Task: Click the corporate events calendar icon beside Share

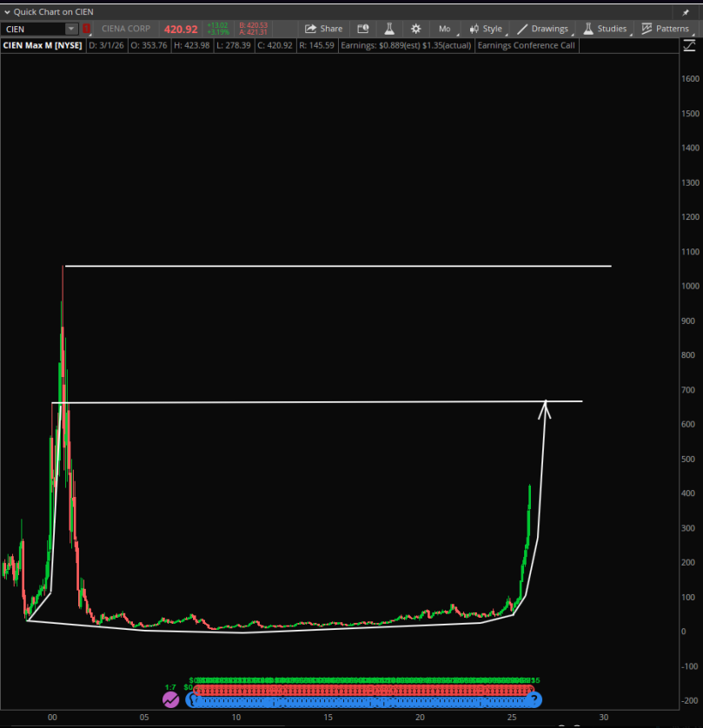Action: [x=362, y=28]
